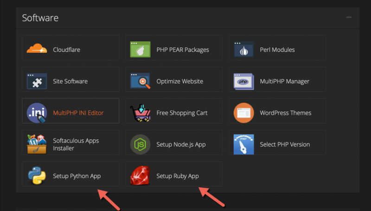The image size is (371, 211).
Task: Click the WordPress Themes orange icon
Action: [x=244, y=113]
